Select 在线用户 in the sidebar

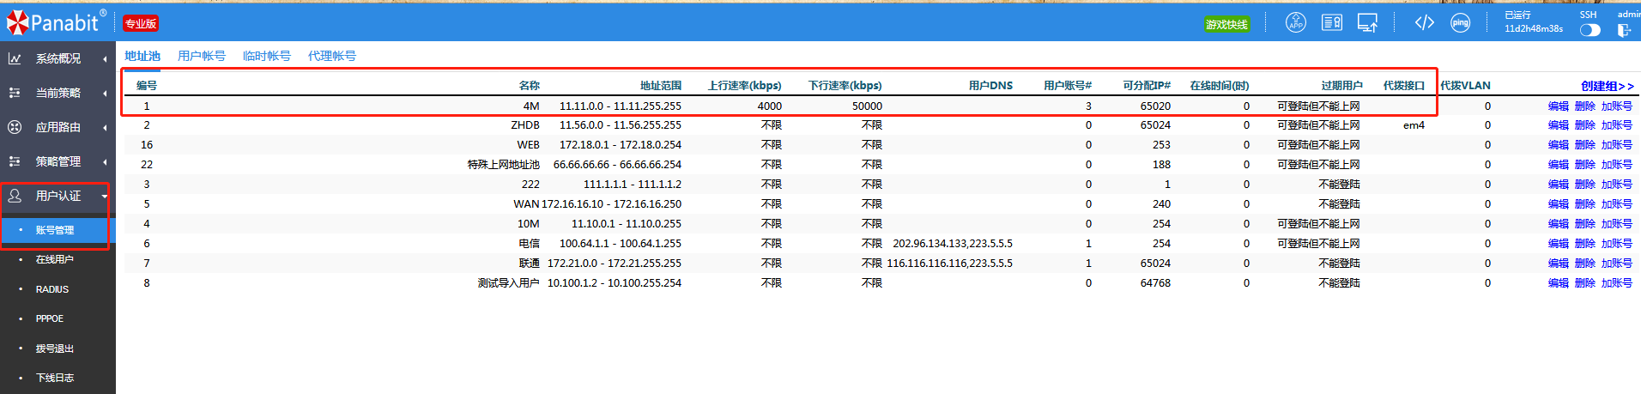coord(55,259)
